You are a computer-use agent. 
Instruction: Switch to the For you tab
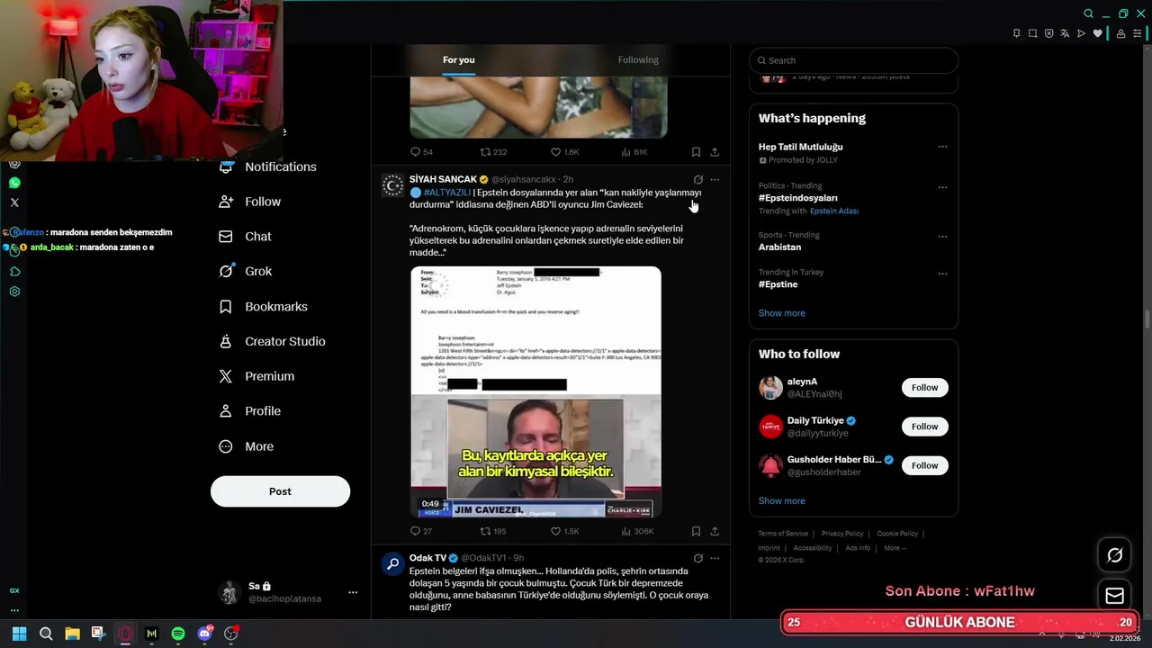(458, 59)
